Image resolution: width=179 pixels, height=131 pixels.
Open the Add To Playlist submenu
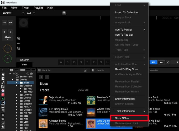tap(129, 30)
